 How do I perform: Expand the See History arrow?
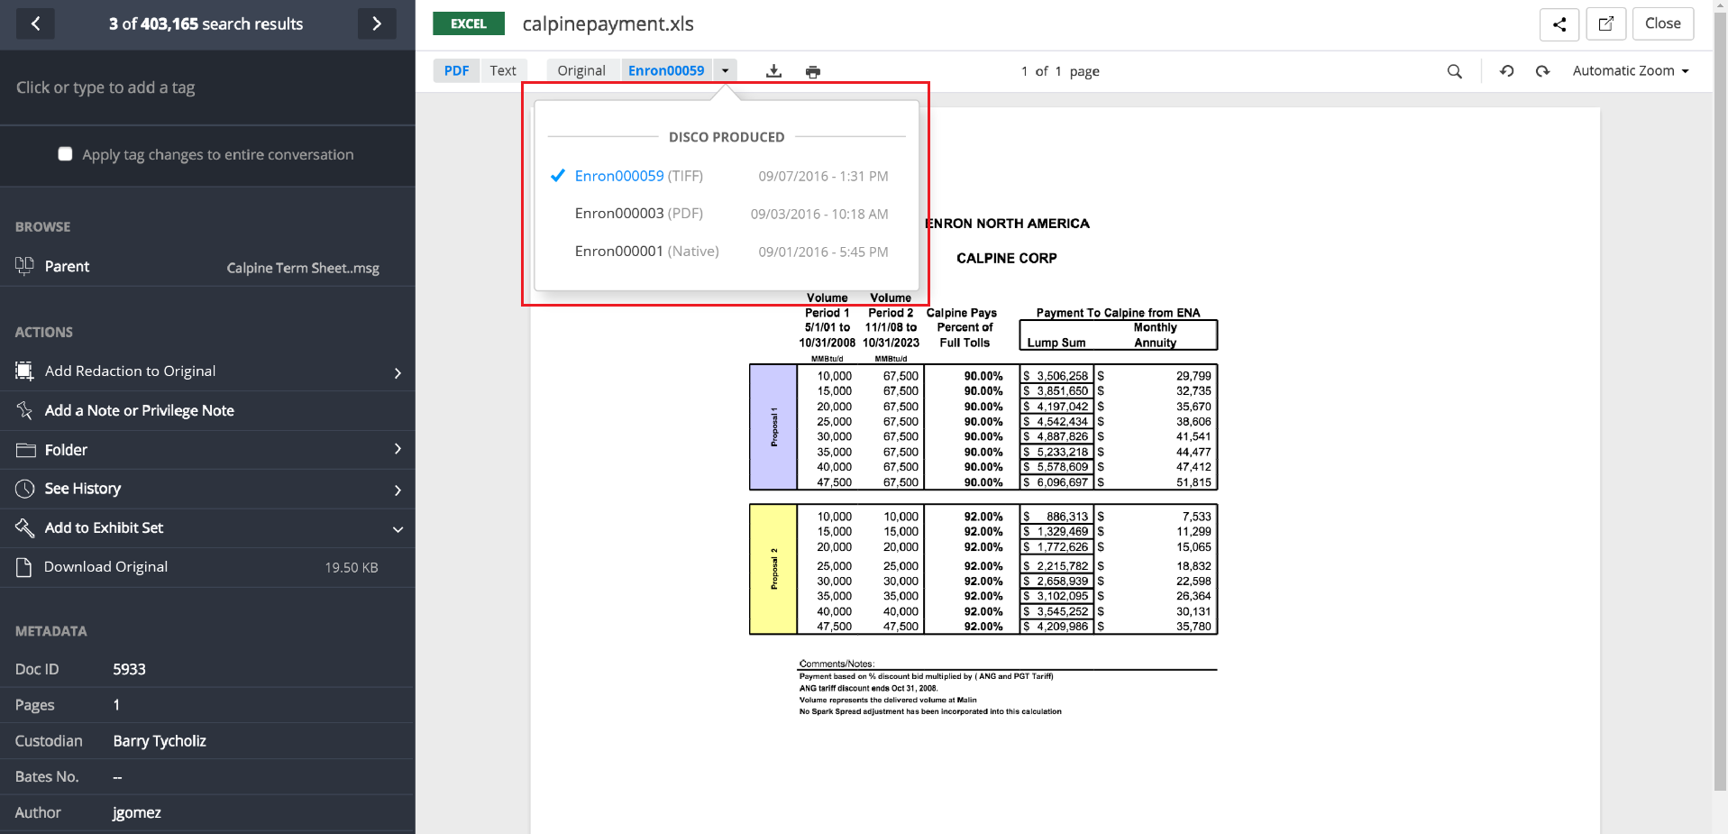398,490
